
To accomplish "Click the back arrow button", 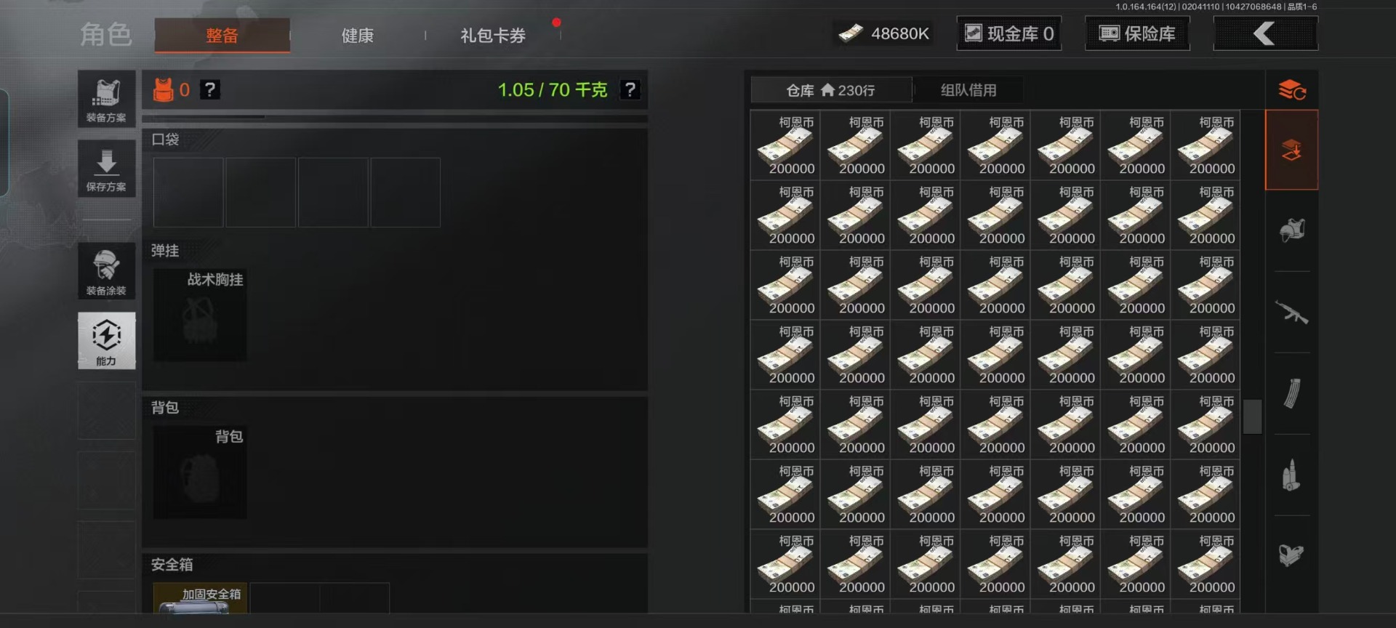I will coord(1265,33).
